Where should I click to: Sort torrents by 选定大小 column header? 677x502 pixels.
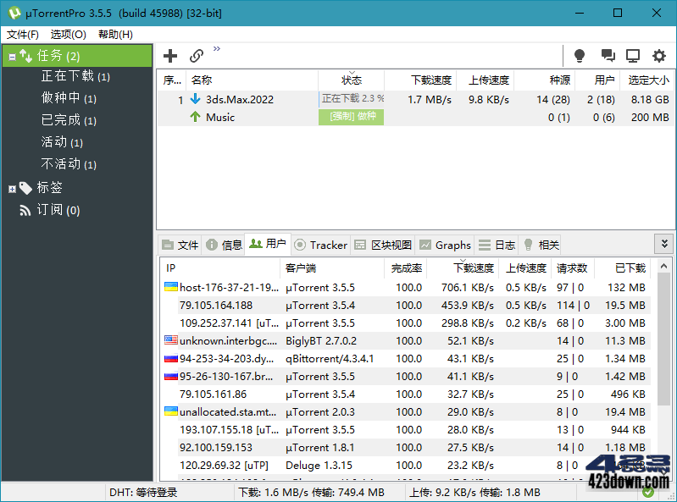tap(646, 80)
